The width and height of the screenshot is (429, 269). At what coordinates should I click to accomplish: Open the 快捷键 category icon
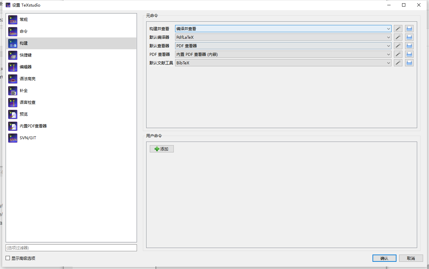pos(13,55)
